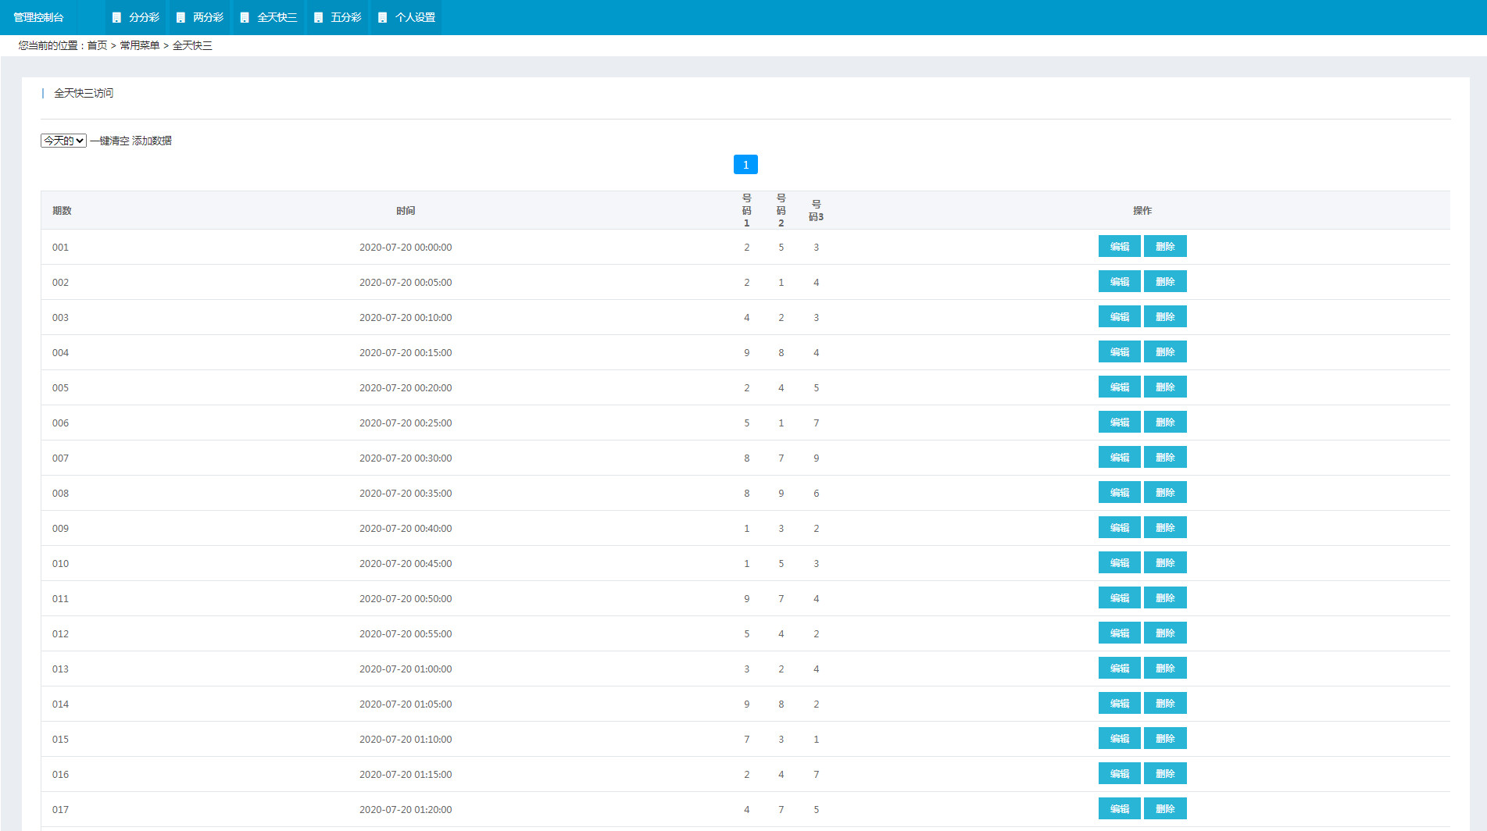
Task: Edit the row for period 004
Action: tap(1119, 352)
